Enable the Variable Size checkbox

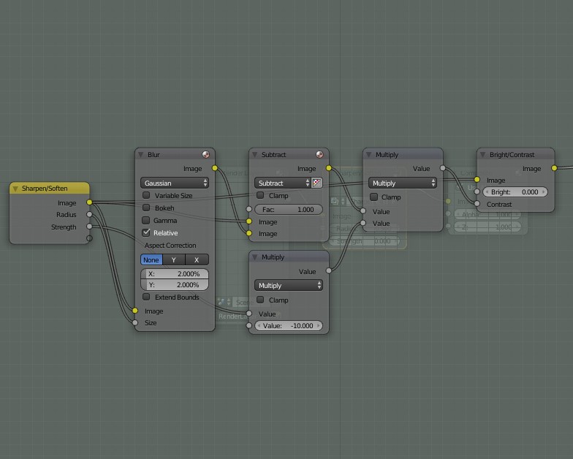coord(146,196)
